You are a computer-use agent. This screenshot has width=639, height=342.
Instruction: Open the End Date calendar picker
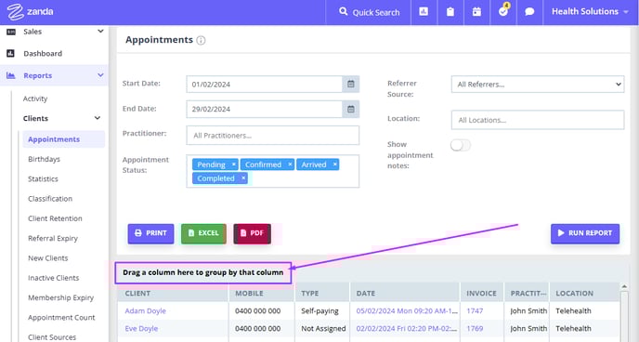click(x=351, y=110)
